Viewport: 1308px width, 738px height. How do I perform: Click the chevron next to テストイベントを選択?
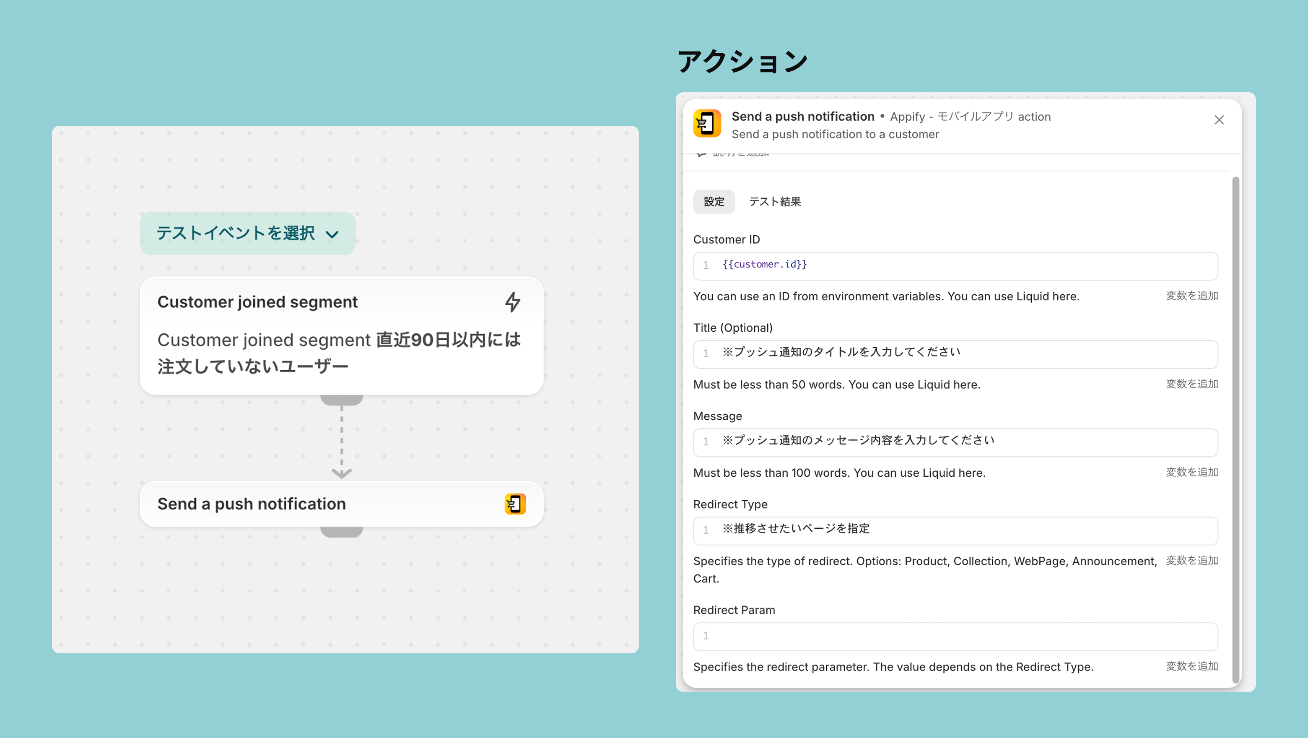332,234
